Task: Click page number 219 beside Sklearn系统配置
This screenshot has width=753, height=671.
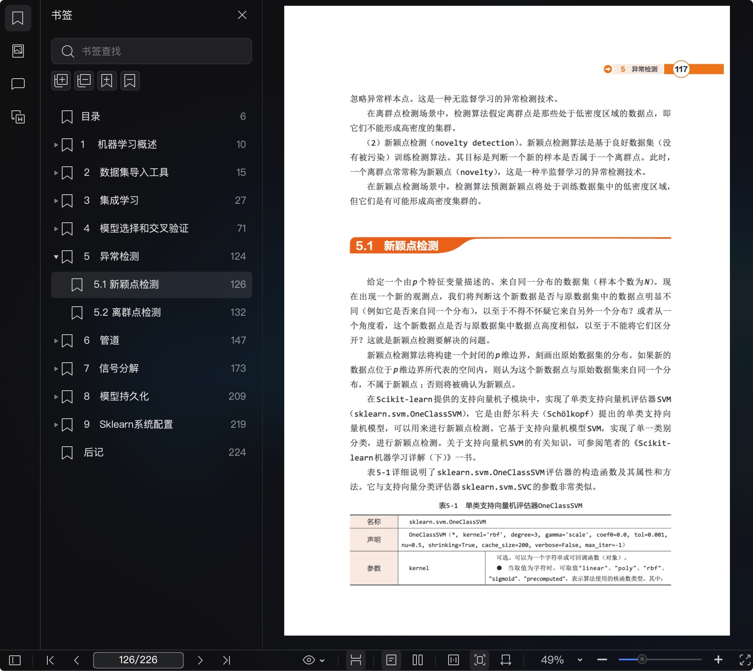Action: tap(238, 424)
